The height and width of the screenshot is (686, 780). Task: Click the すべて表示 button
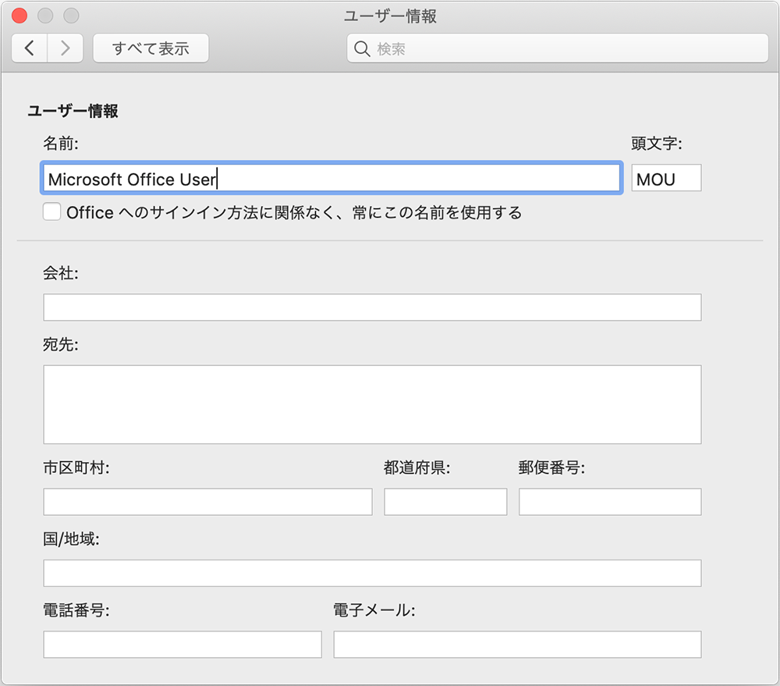(151, 48)
